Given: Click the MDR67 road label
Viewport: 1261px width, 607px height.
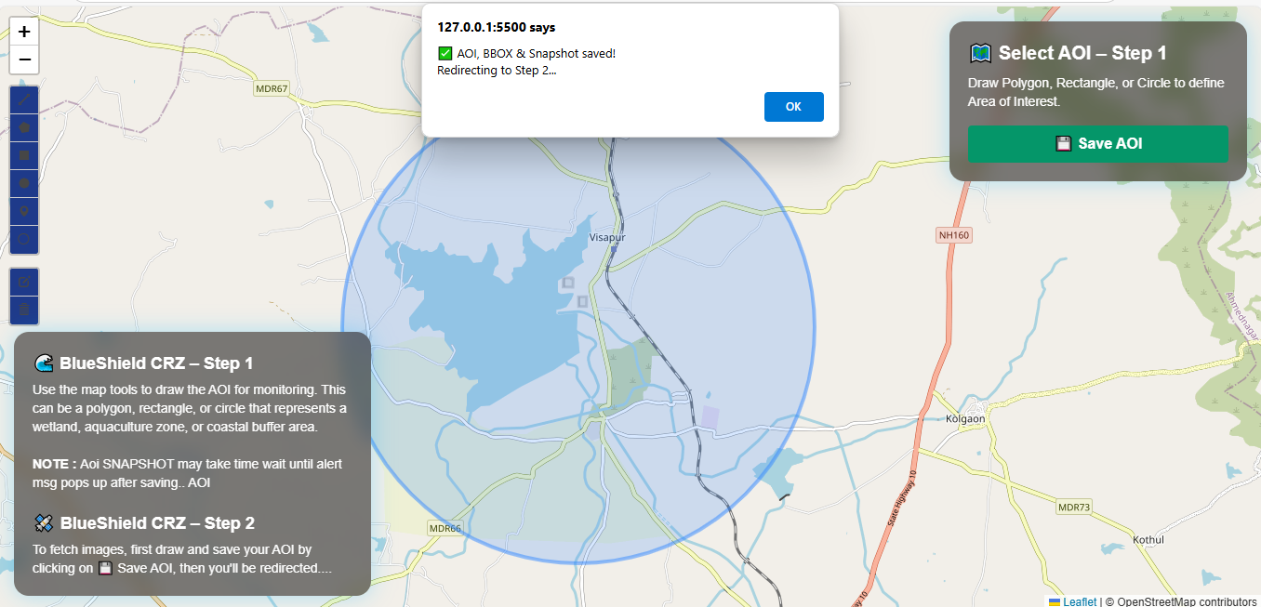Looking at the screenshot, I should (272, 89).
